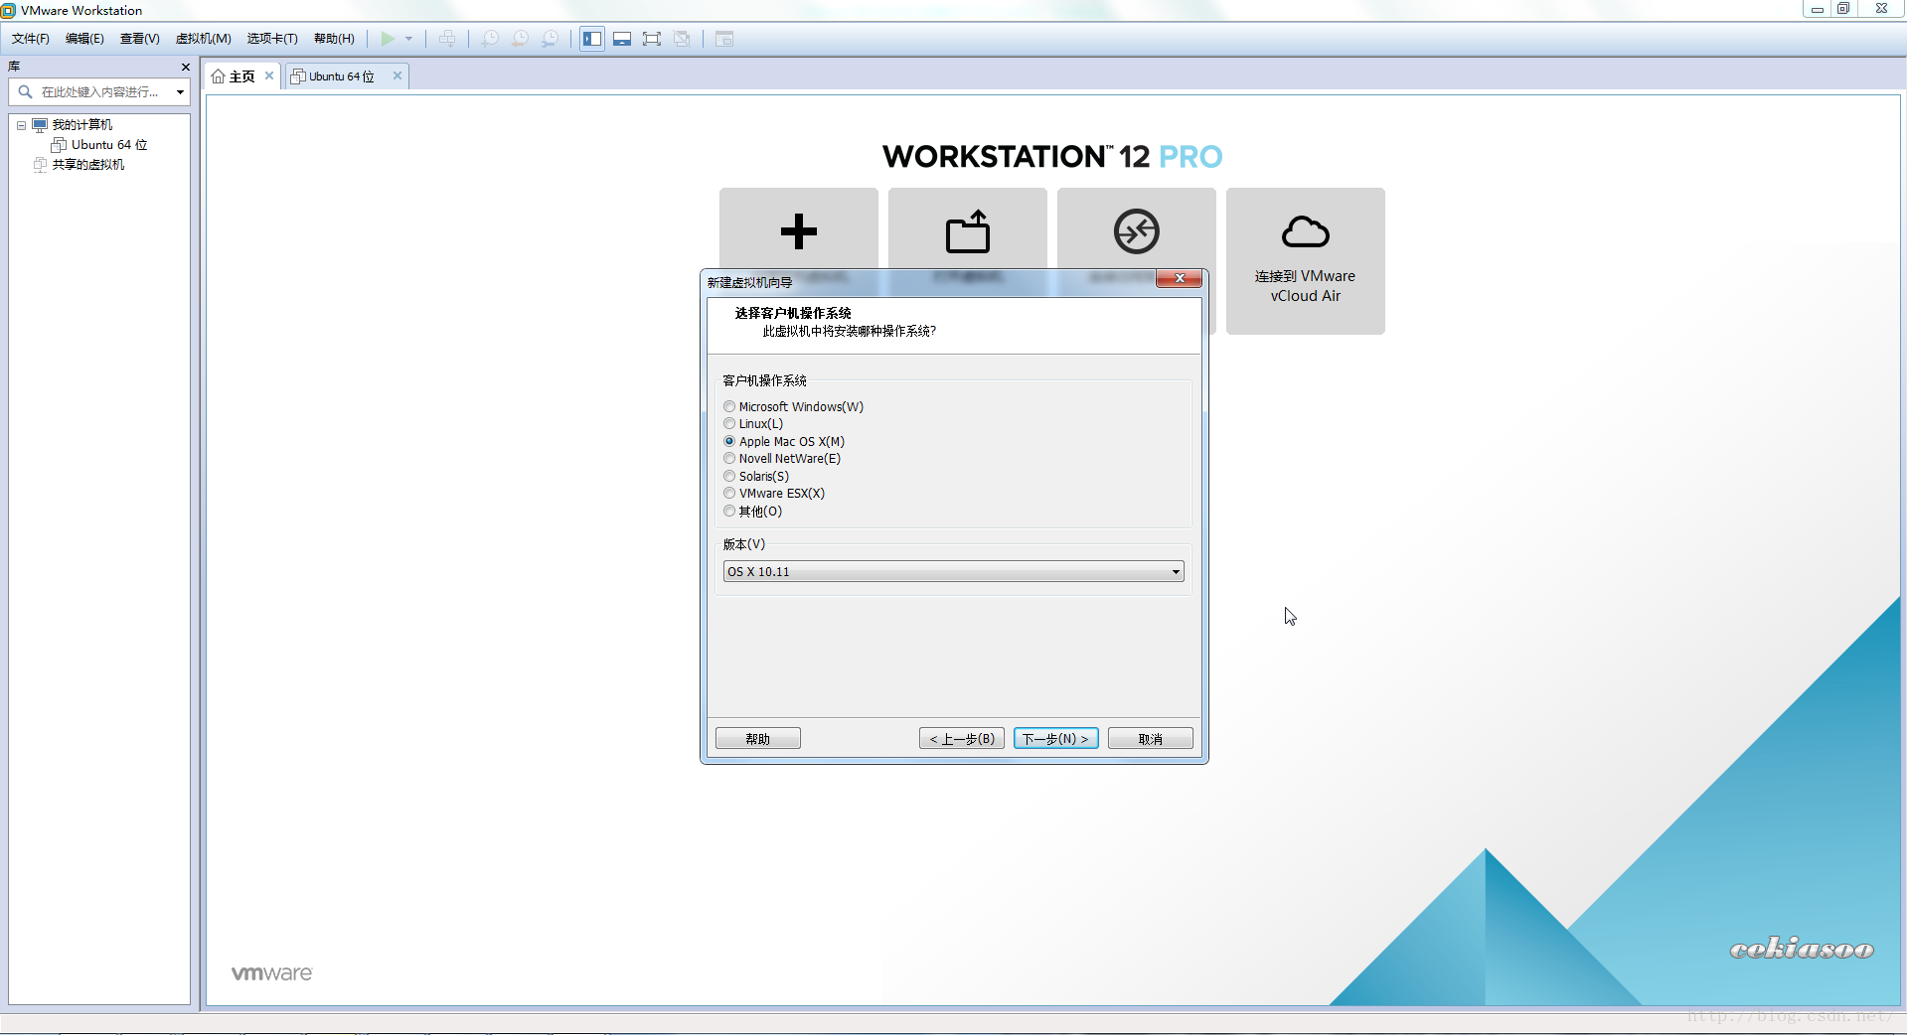Select the VMware ESX(X) radio button
The height and width of the screenshot is (1035, 1907).
coord(729,494)
